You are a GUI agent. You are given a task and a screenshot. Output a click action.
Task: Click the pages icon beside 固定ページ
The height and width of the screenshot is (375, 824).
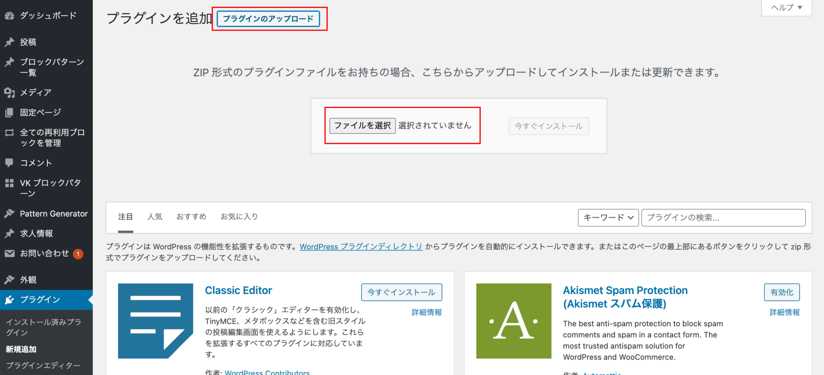coord(9,113)
